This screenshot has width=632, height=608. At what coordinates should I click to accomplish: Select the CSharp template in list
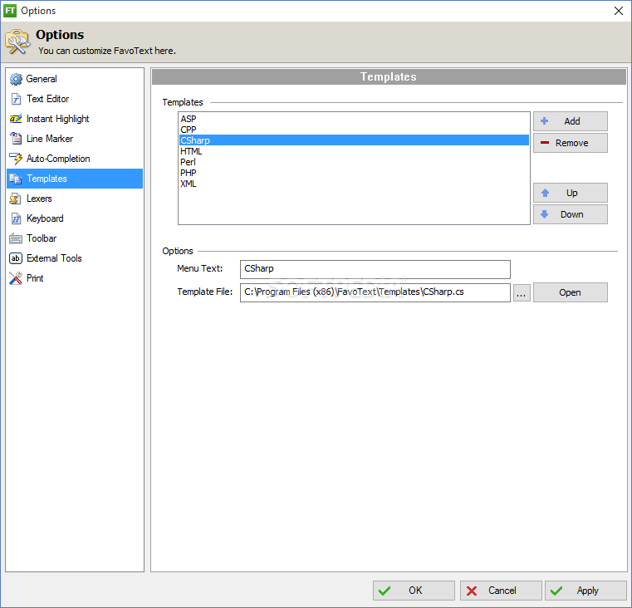354,140
